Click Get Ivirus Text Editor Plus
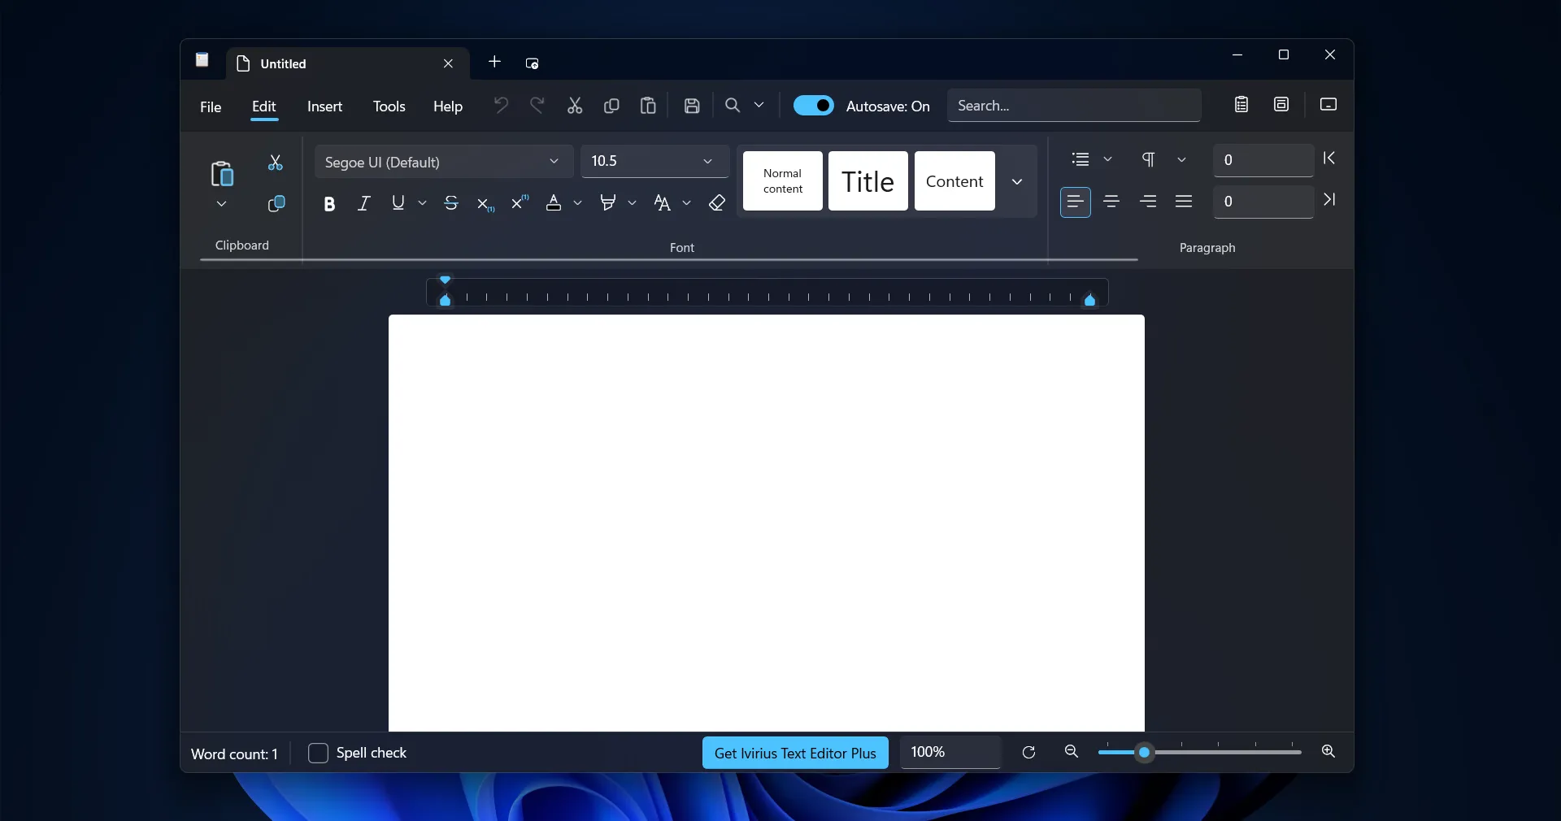 click(794, 753)
